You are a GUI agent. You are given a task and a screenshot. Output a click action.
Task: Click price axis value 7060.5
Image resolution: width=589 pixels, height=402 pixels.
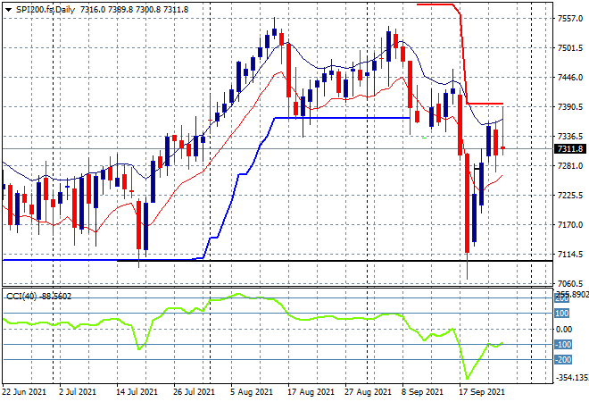[x=570, y=284]
